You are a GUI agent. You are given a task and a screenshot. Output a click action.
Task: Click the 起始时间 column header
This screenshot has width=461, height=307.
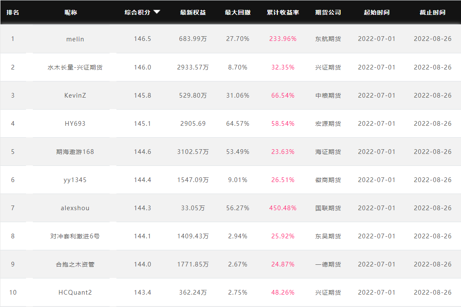click(377, 12)
